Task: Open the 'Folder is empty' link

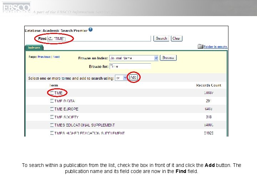Action: point(216,46)
